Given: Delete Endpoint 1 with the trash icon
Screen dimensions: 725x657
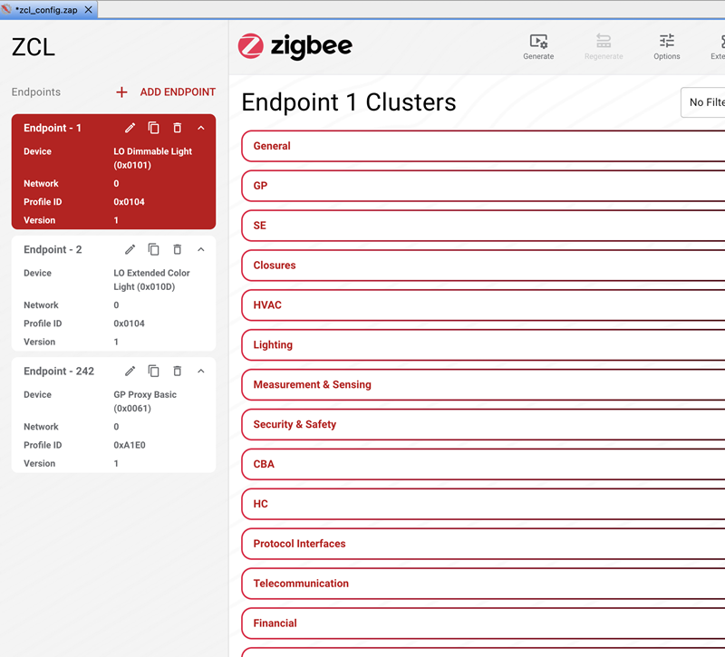Looking at the screenshot, I should [178, 129].
